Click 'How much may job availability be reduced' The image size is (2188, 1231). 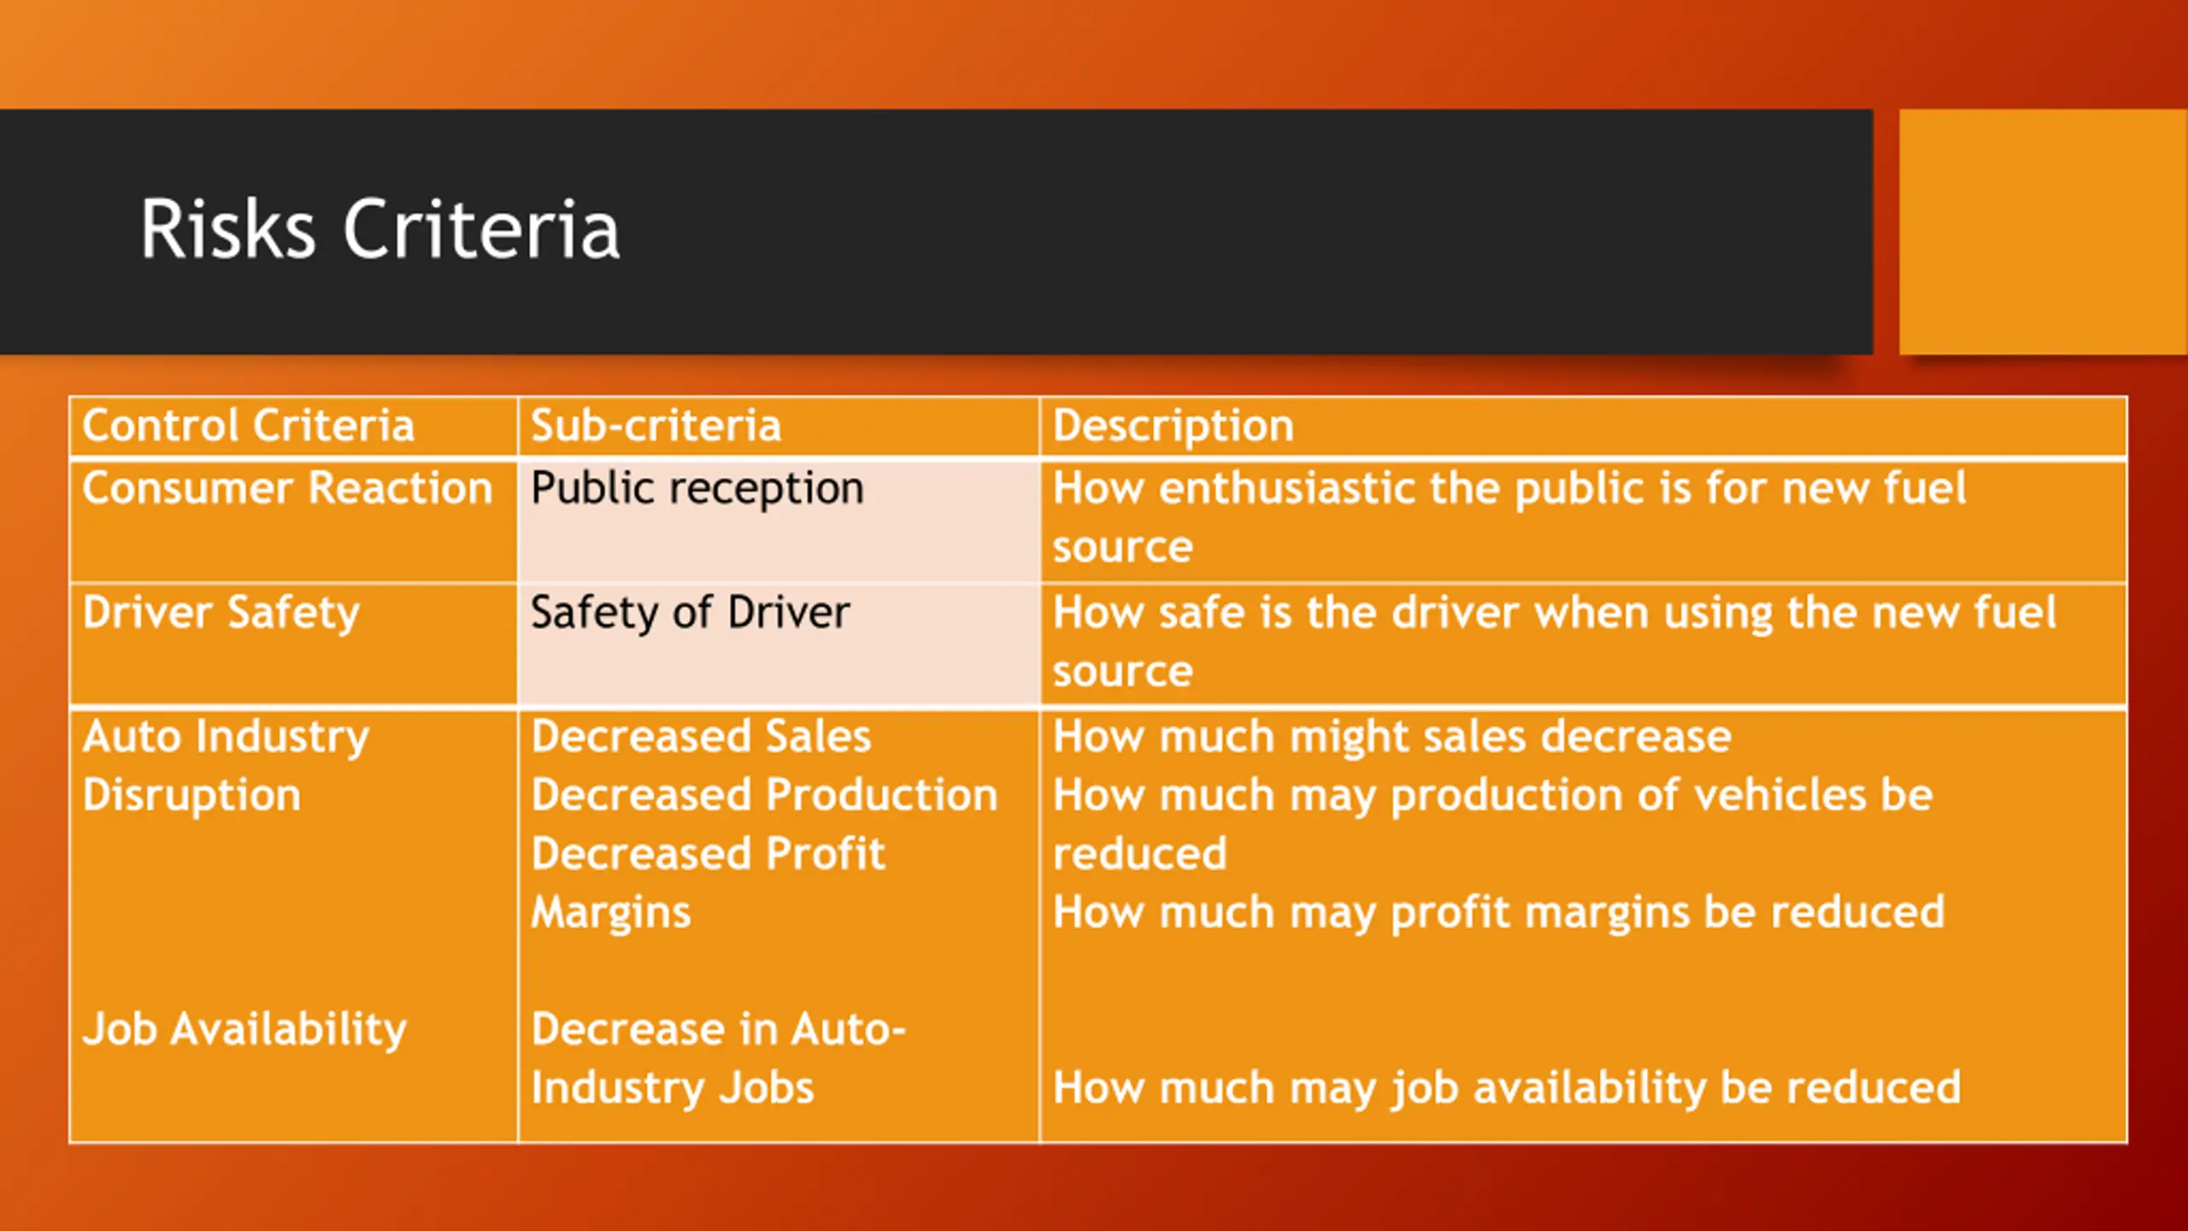pyautogui.click(x=1506, y=1088)
